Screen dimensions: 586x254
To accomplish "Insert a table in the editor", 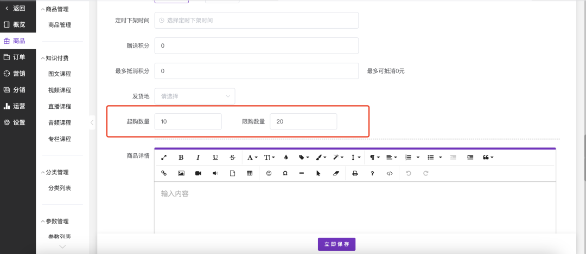I will (x=250, y=173).
